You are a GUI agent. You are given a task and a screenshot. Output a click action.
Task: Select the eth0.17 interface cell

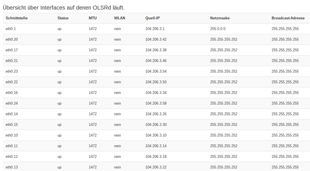point(12,50)
